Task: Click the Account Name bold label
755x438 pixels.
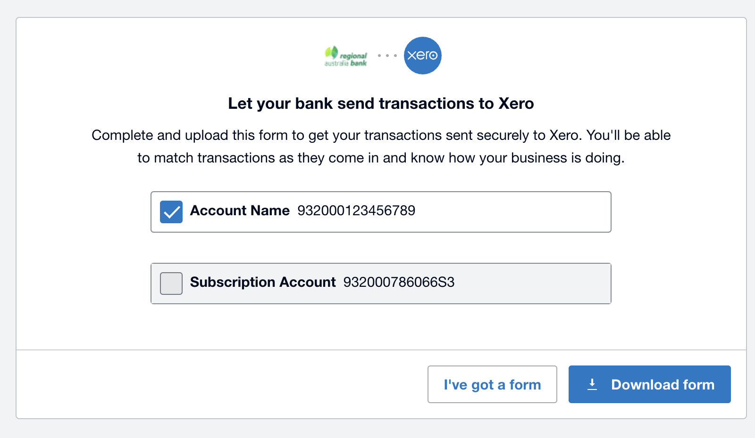Action: (x=239, y=211)
